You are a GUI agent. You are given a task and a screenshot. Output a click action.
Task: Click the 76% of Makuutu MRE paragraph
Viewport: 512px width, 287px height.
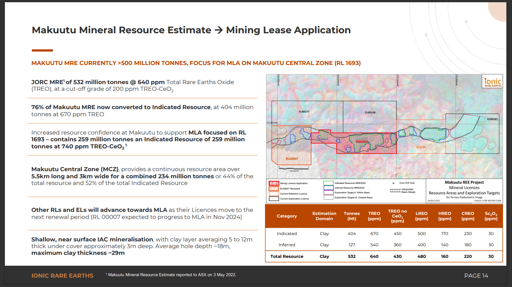pyautogui.click(x=142, y=111)
